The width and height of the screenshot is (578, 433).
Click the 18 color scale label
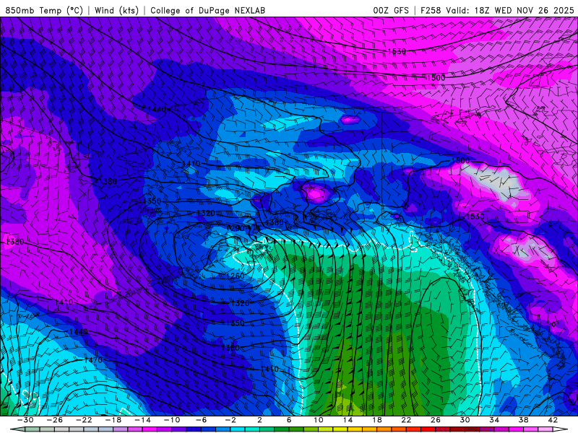tap(376, 420)
